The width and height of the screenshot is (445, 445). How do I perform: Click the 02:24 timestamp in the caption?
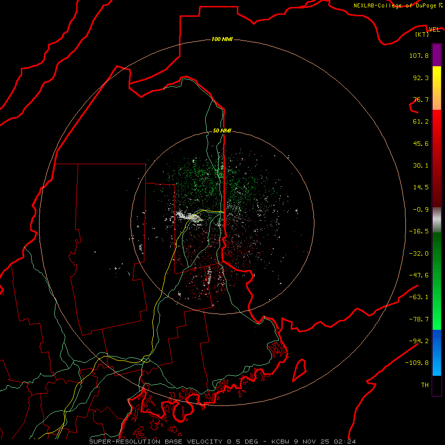pos(345,442)
